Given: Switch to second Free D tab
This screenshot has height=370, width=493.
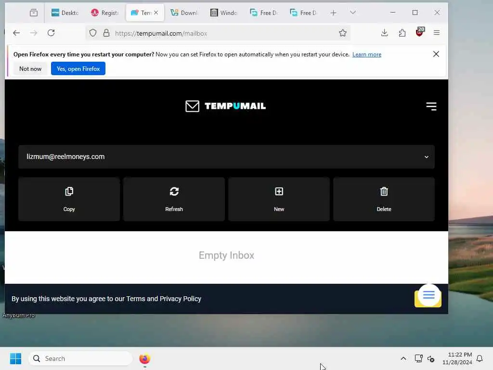Looking at the screenshot, I should tap(303, 13).
